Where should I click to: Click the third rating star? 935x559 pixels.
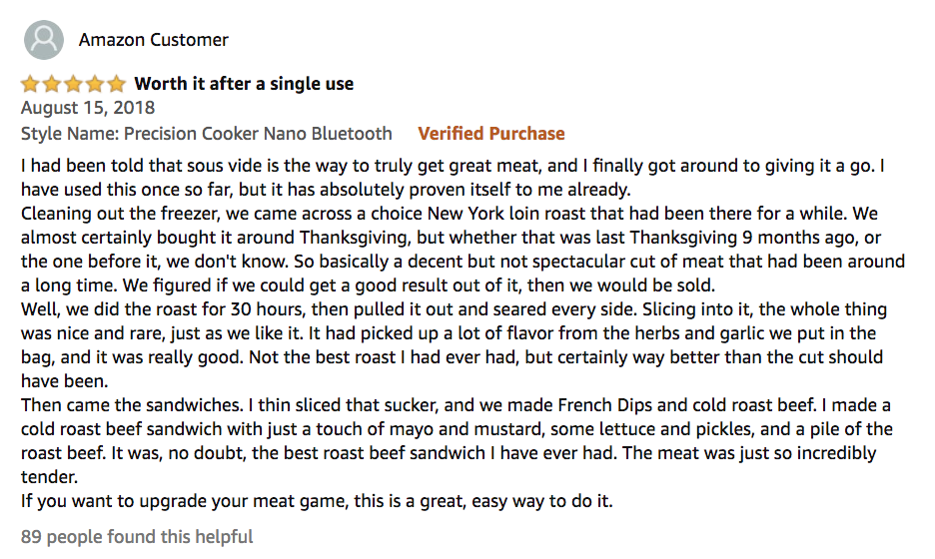pyautogui.click(x=73, y=84)
